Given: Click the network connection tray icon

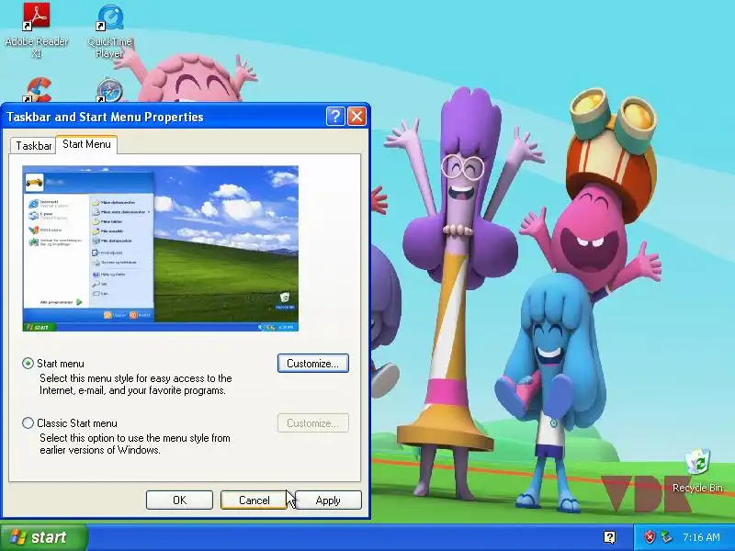Looking at the screenshot, I should [666, 537].
